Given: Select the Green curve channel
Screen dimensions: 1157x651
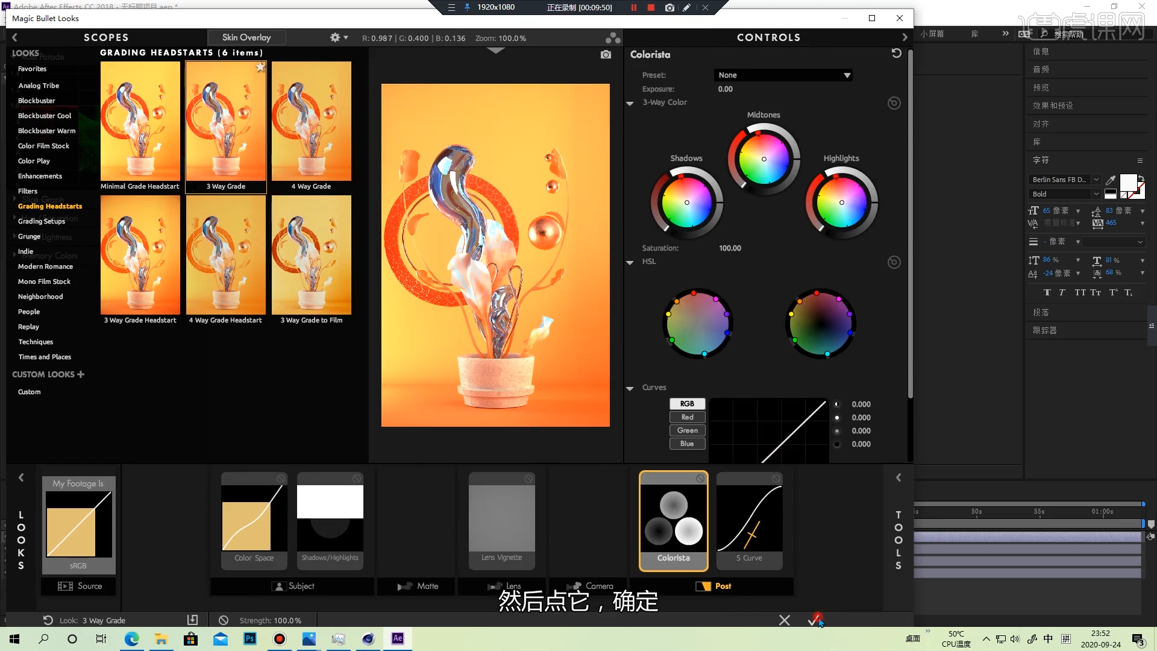Looking at the screenshot, I should click(x=687, y=430).
